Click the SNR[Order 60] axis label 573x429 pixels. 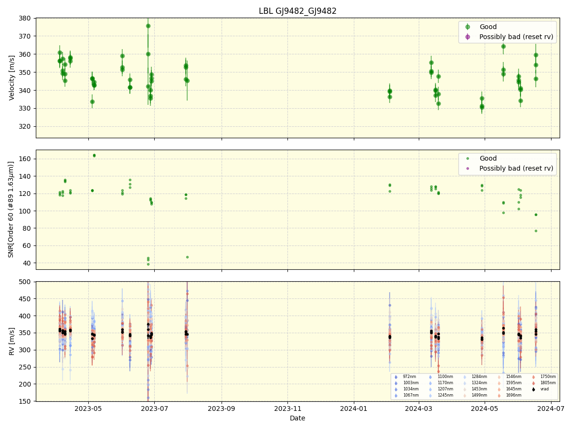click(x=12, y=209)
